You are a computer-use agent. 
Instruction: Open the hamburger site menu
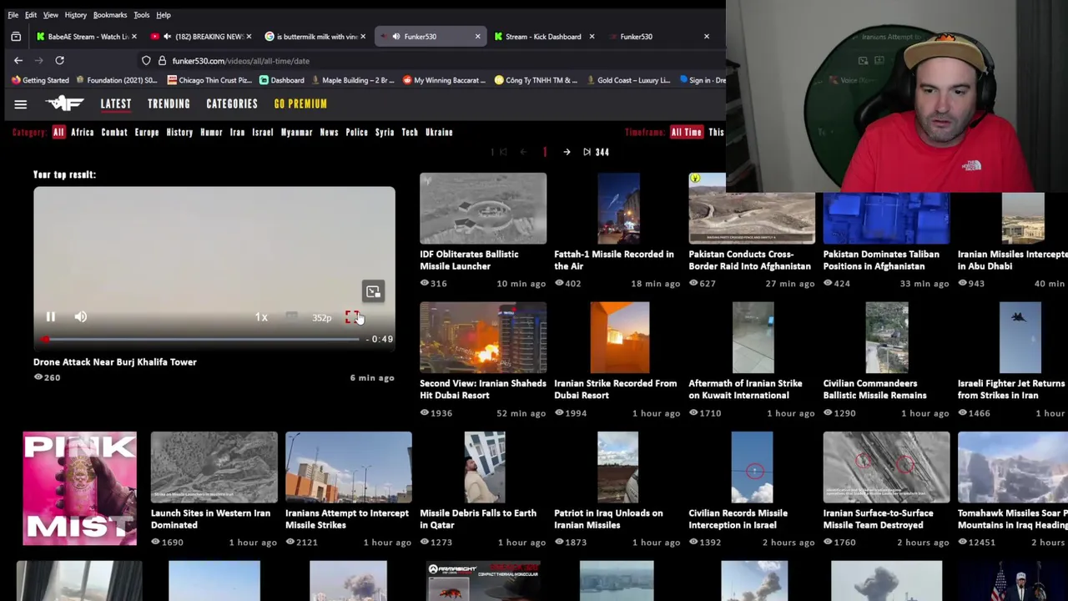(21, 104)
